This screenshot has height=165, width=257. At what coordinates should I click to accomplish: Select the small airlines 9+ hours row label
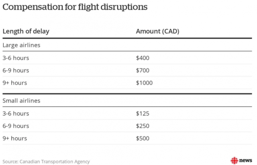tap(15, 138)
